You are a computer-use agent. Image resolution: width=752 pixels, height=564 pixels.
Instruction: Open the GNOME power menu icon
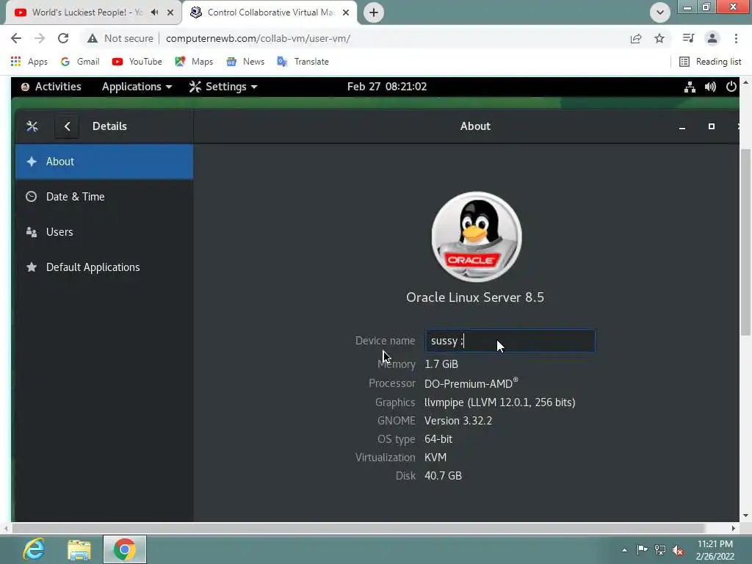click(731, 87)
